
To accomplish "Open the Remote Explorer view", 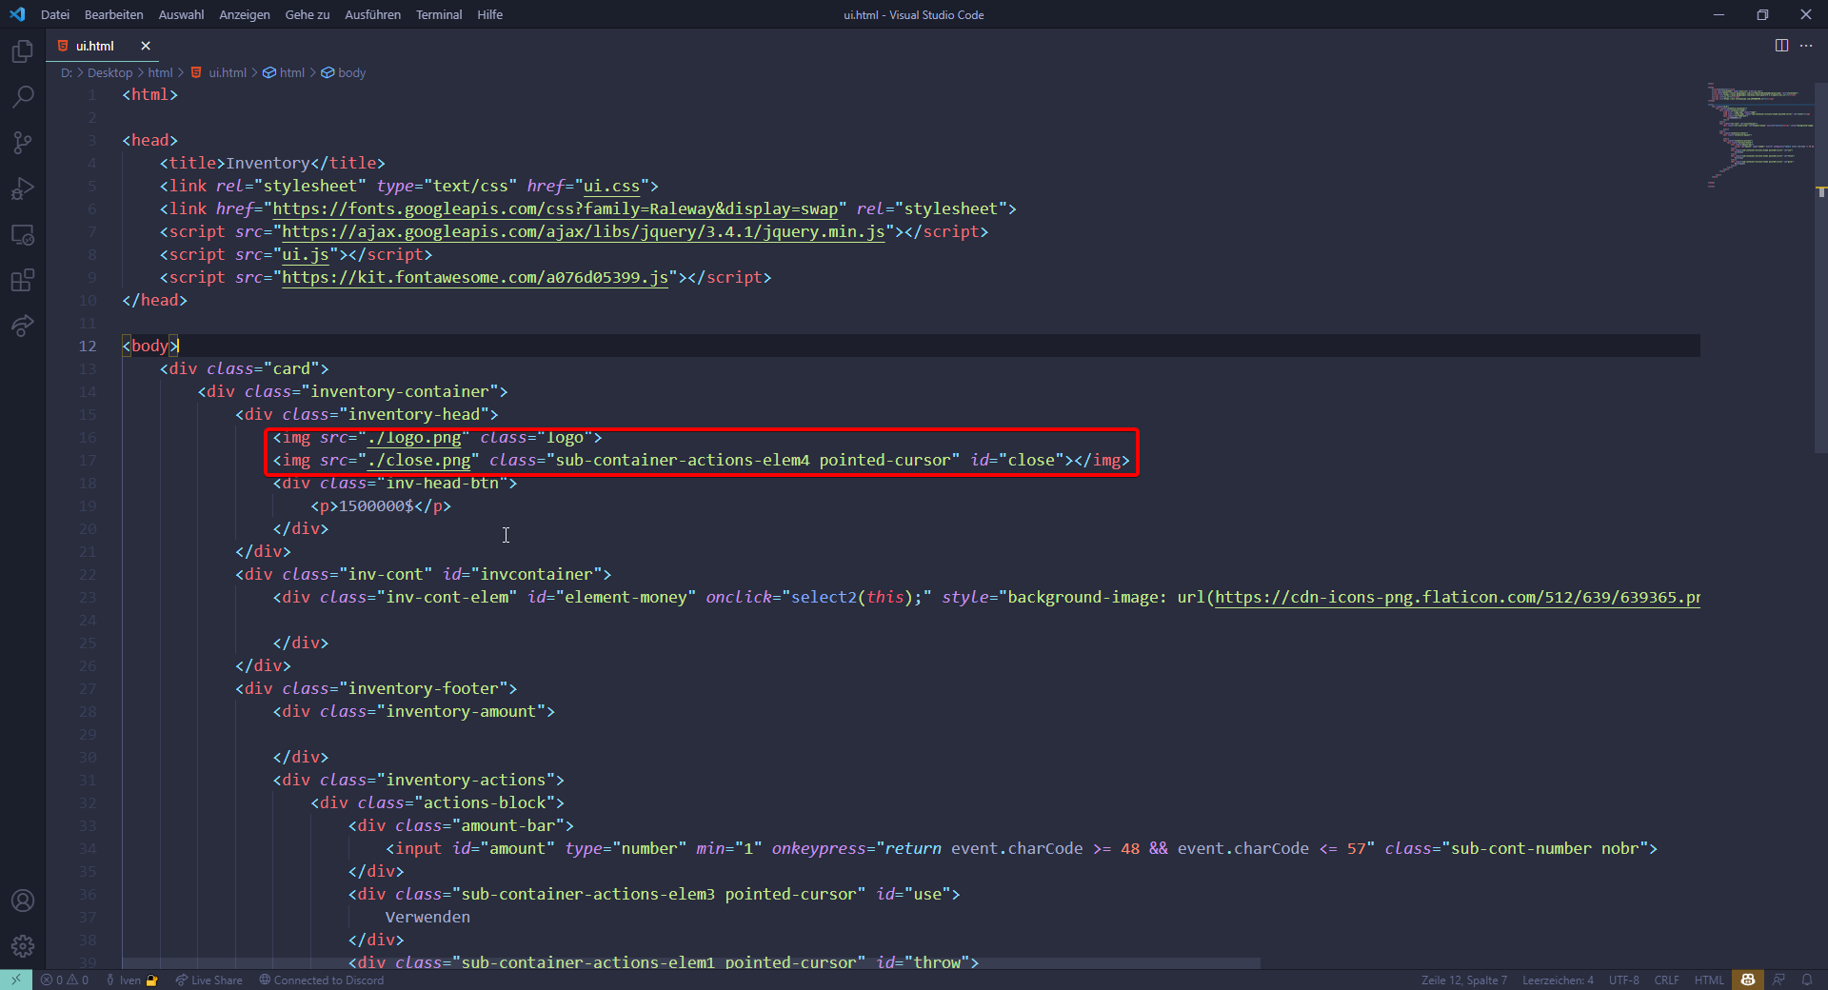I will point(23,234).
